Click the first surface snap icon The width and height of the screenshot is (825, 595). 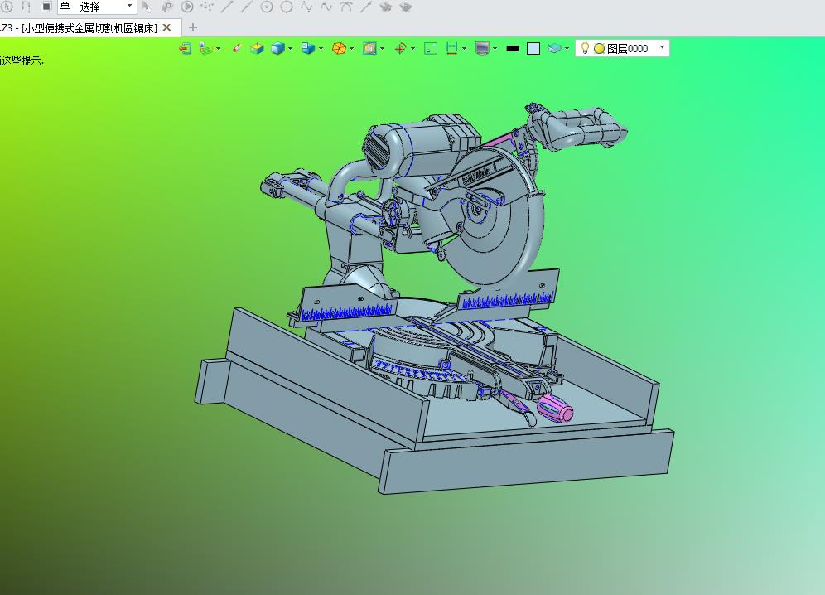[x=386, y=7]
